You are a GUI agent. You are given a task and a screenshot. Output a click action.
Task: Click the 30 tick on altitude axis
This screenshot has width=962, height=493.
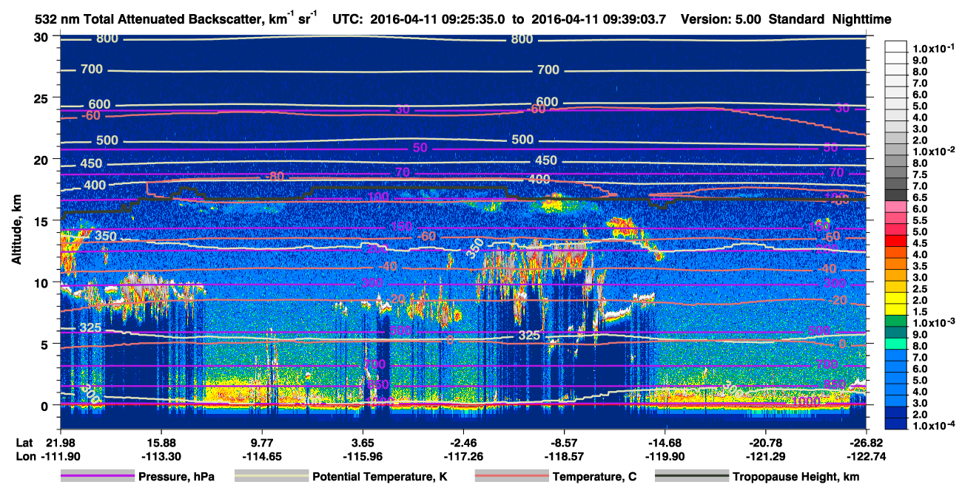42,37
